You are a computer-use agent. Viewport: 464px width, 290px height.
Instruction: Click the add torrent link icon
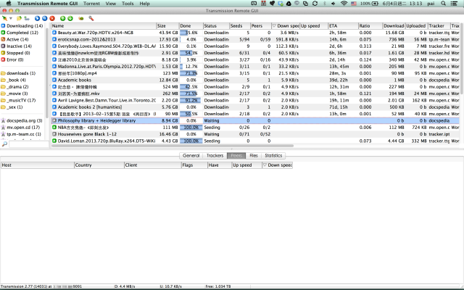point(26,18)
